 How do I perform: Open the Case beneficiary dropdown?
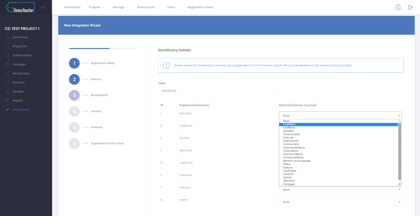pyautogui.click(x=218, y=90)
